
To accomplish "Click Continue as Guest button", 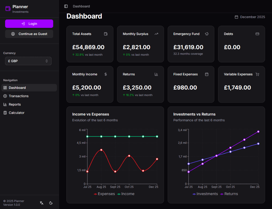I will [29, 34].
